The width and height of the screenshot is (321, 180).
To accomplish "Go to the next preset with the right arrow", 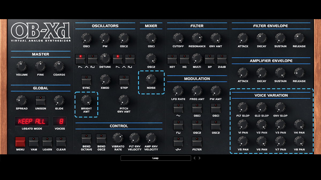I will (199, 158).
